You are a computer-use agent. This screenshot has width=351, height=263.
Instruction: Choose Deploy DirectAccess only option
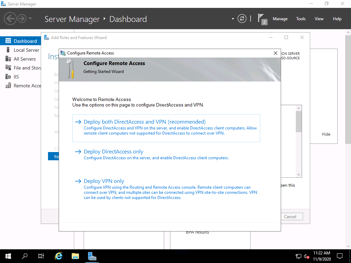click(x=113, y=152)
